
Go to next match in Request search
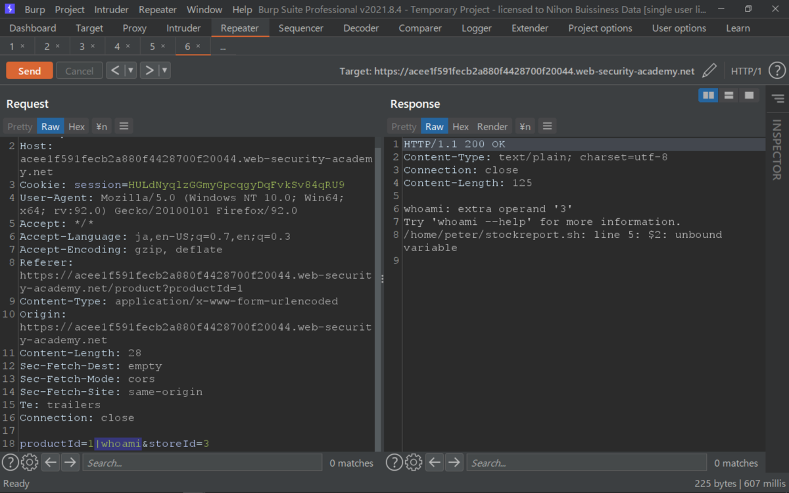[70, 462]
